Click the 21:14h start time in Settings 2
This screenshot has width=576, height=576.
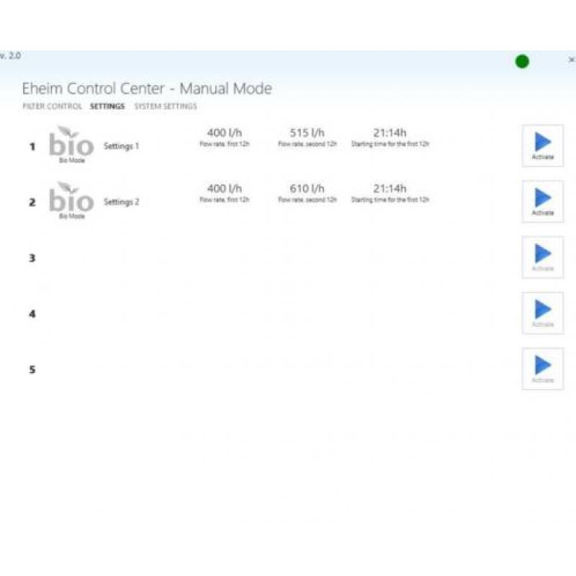coord(390,189)
